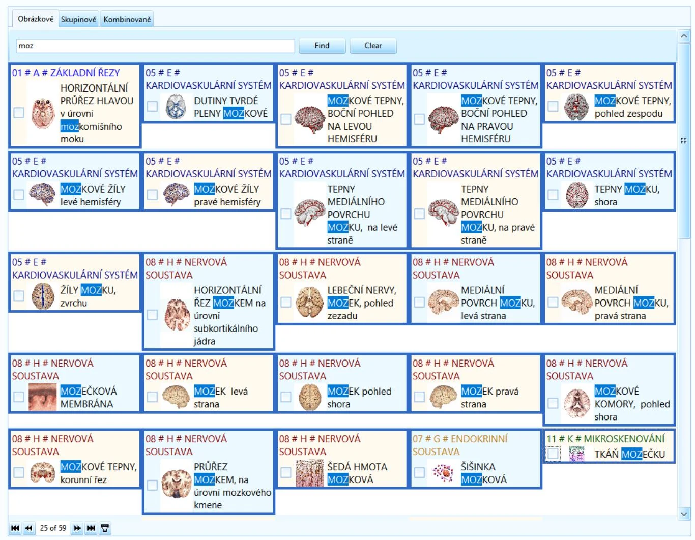Jump to the last record in the navigator
The image size is (695, 540).
(91, 528)
